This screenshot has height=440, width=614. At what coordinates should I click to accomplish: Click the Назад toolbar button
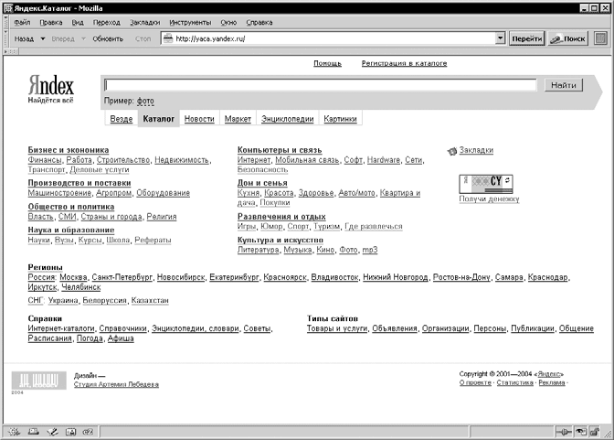pos(24,38)
